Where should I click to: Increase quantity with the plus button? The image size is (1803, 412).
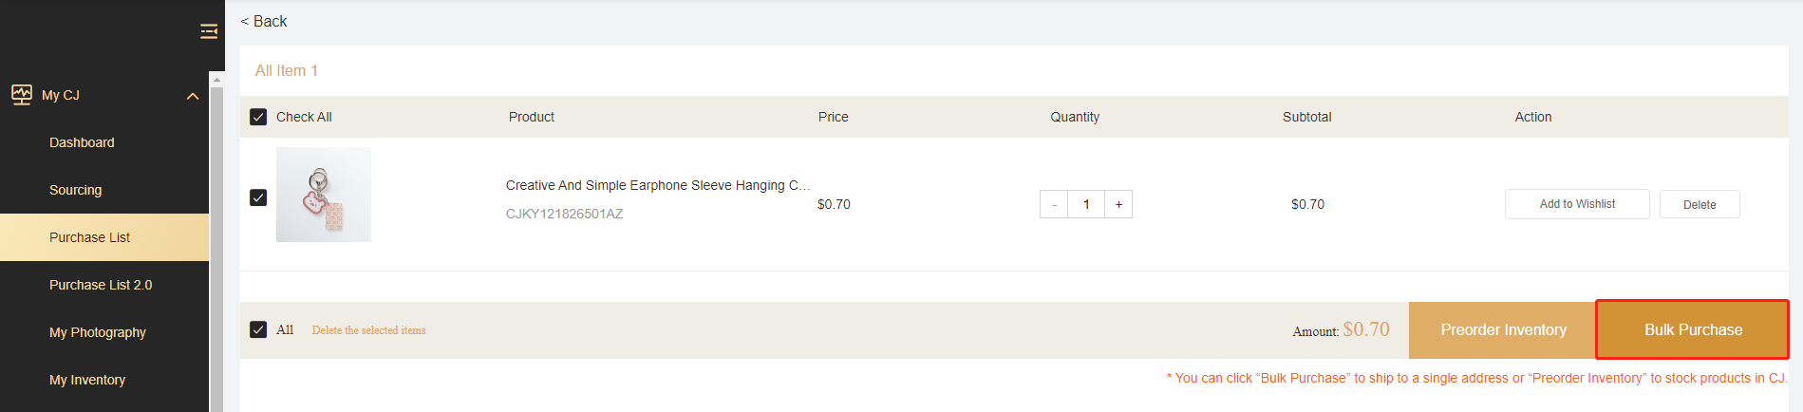1118,204
